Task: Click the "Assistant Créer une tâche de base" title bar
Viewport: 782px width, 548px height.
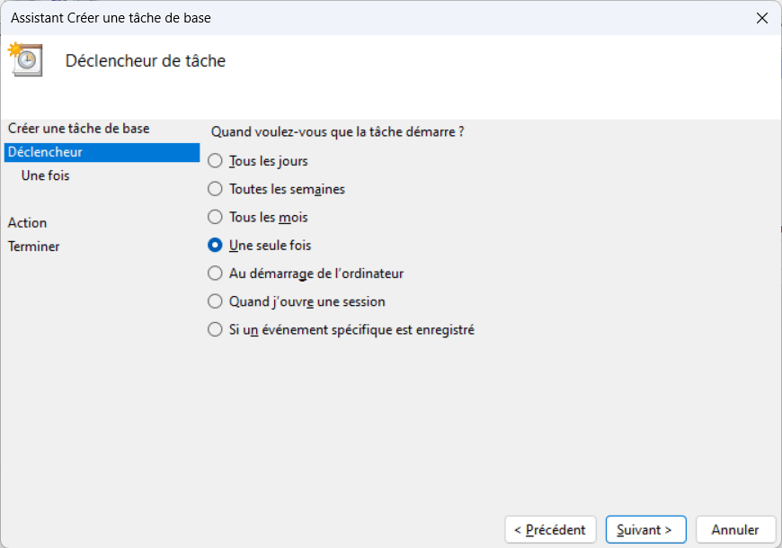Action: pyautogui.click(x=111, y=18)
